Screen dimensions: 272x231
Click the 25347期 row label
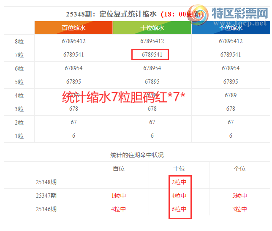46,196
